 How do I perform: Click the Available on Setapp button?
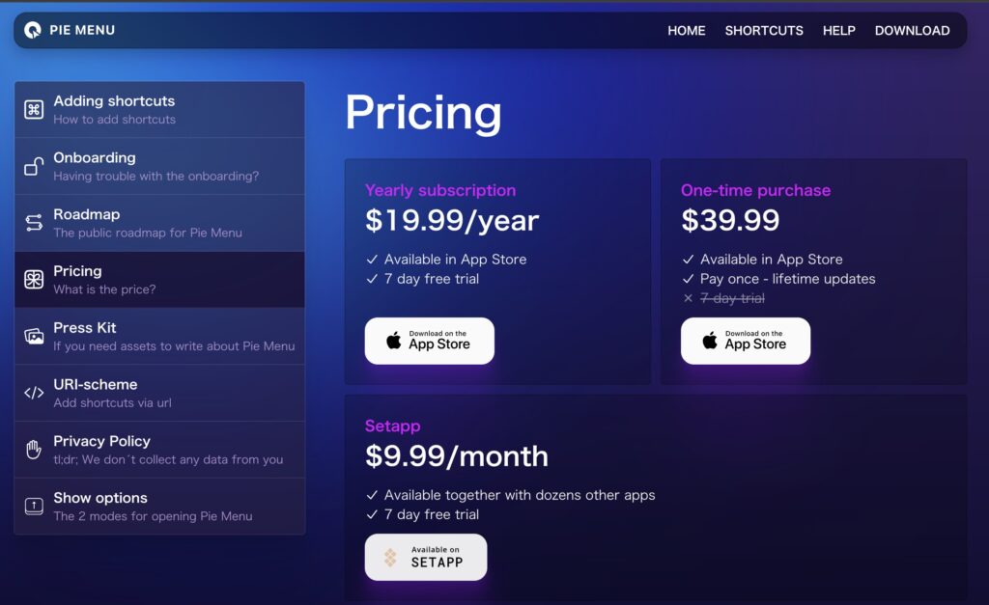coord(426,557)
